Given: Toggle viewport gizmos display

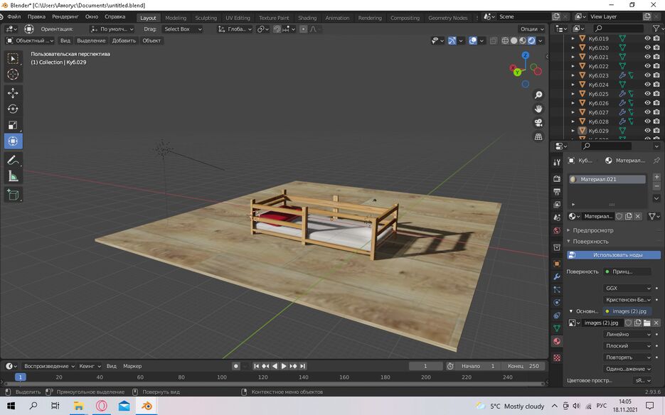Looking at the screenshot, I should 452,41.
